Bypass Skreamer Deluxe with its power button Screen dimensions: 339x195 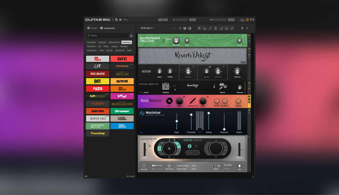[249, 35]
